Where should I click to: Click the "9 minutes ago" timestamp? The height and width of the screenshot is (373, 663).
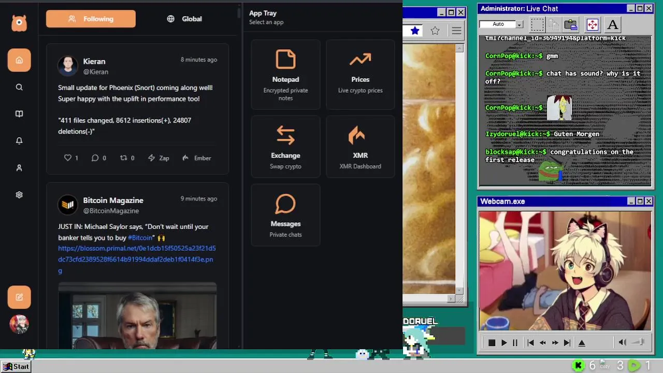pos(199,198)
